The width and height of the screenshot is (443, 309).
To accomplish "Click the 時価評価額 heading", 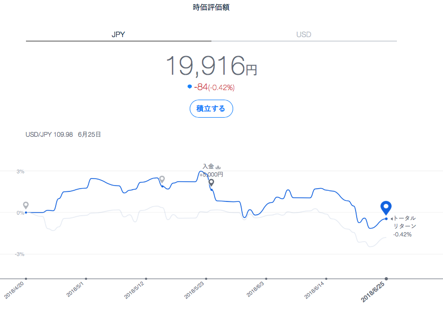I will (x=211, y=7).
